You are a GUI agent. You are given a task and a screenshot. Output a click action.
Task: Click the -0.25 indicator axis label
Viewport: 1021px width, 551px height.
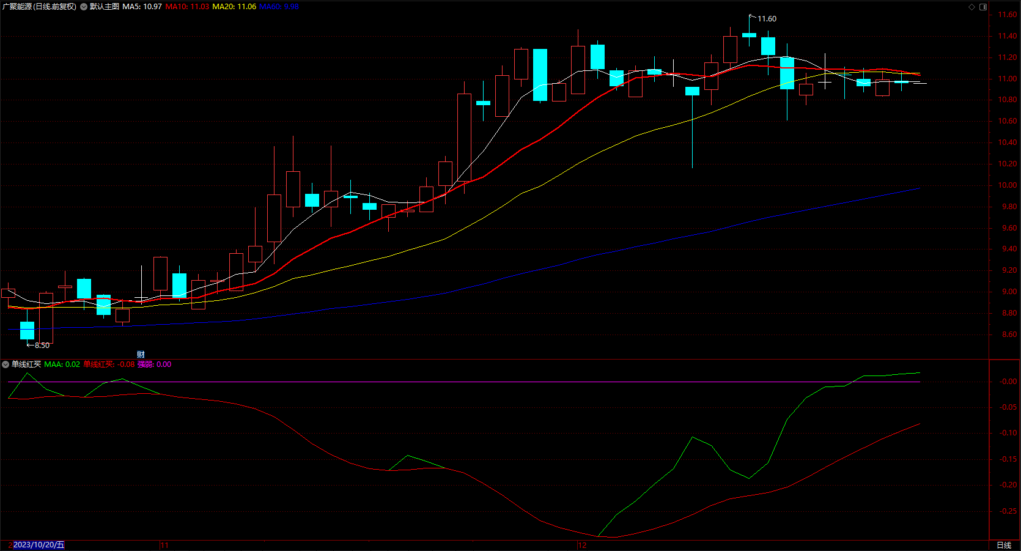point(1008,511)
